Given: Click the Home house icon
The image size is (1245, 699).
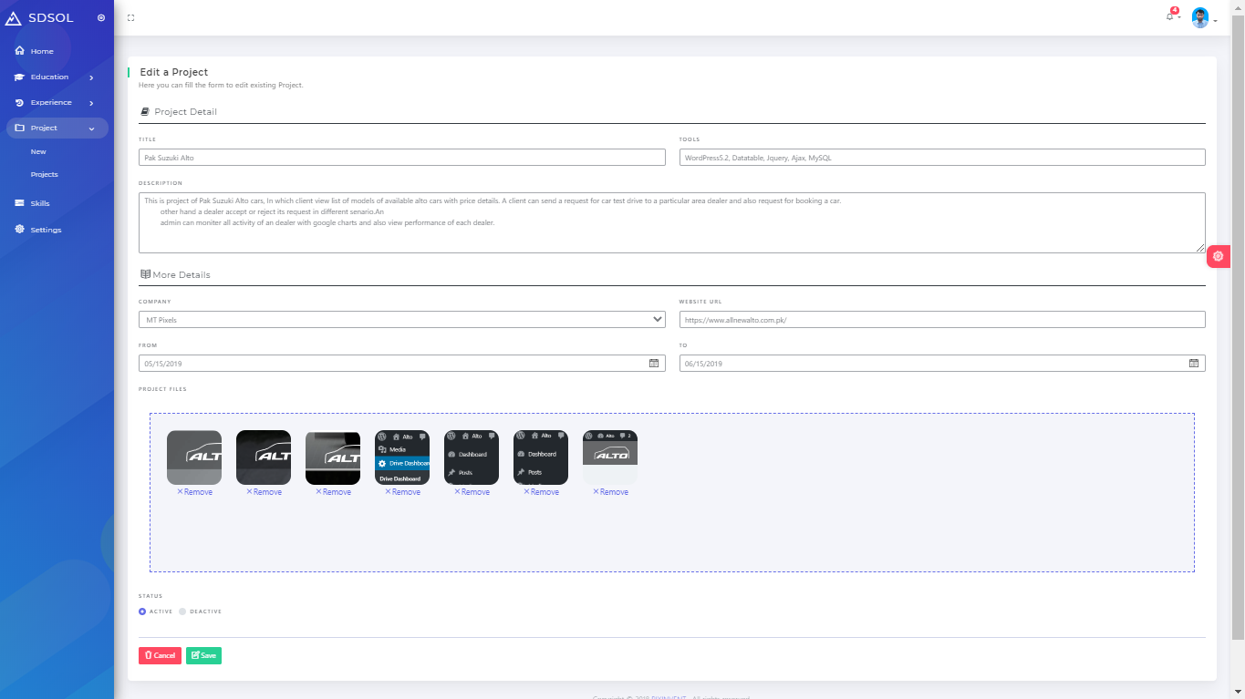Looking at the screenshot, I should pos(19,51).
